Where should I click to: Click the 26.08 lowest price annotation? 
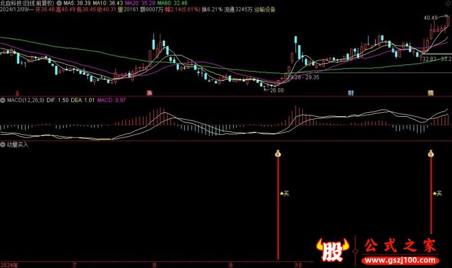(x=277, y=90)
